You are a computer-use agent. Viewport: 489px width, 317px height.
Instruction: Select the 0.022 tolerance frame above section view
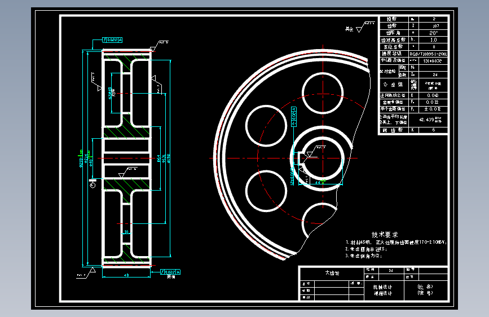coord(112,40)
